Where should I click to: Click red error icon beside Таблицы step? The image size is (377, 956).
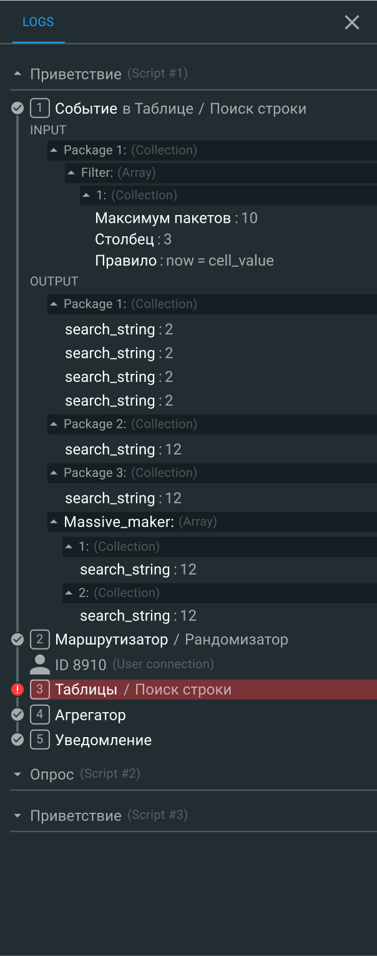[17, 690]
